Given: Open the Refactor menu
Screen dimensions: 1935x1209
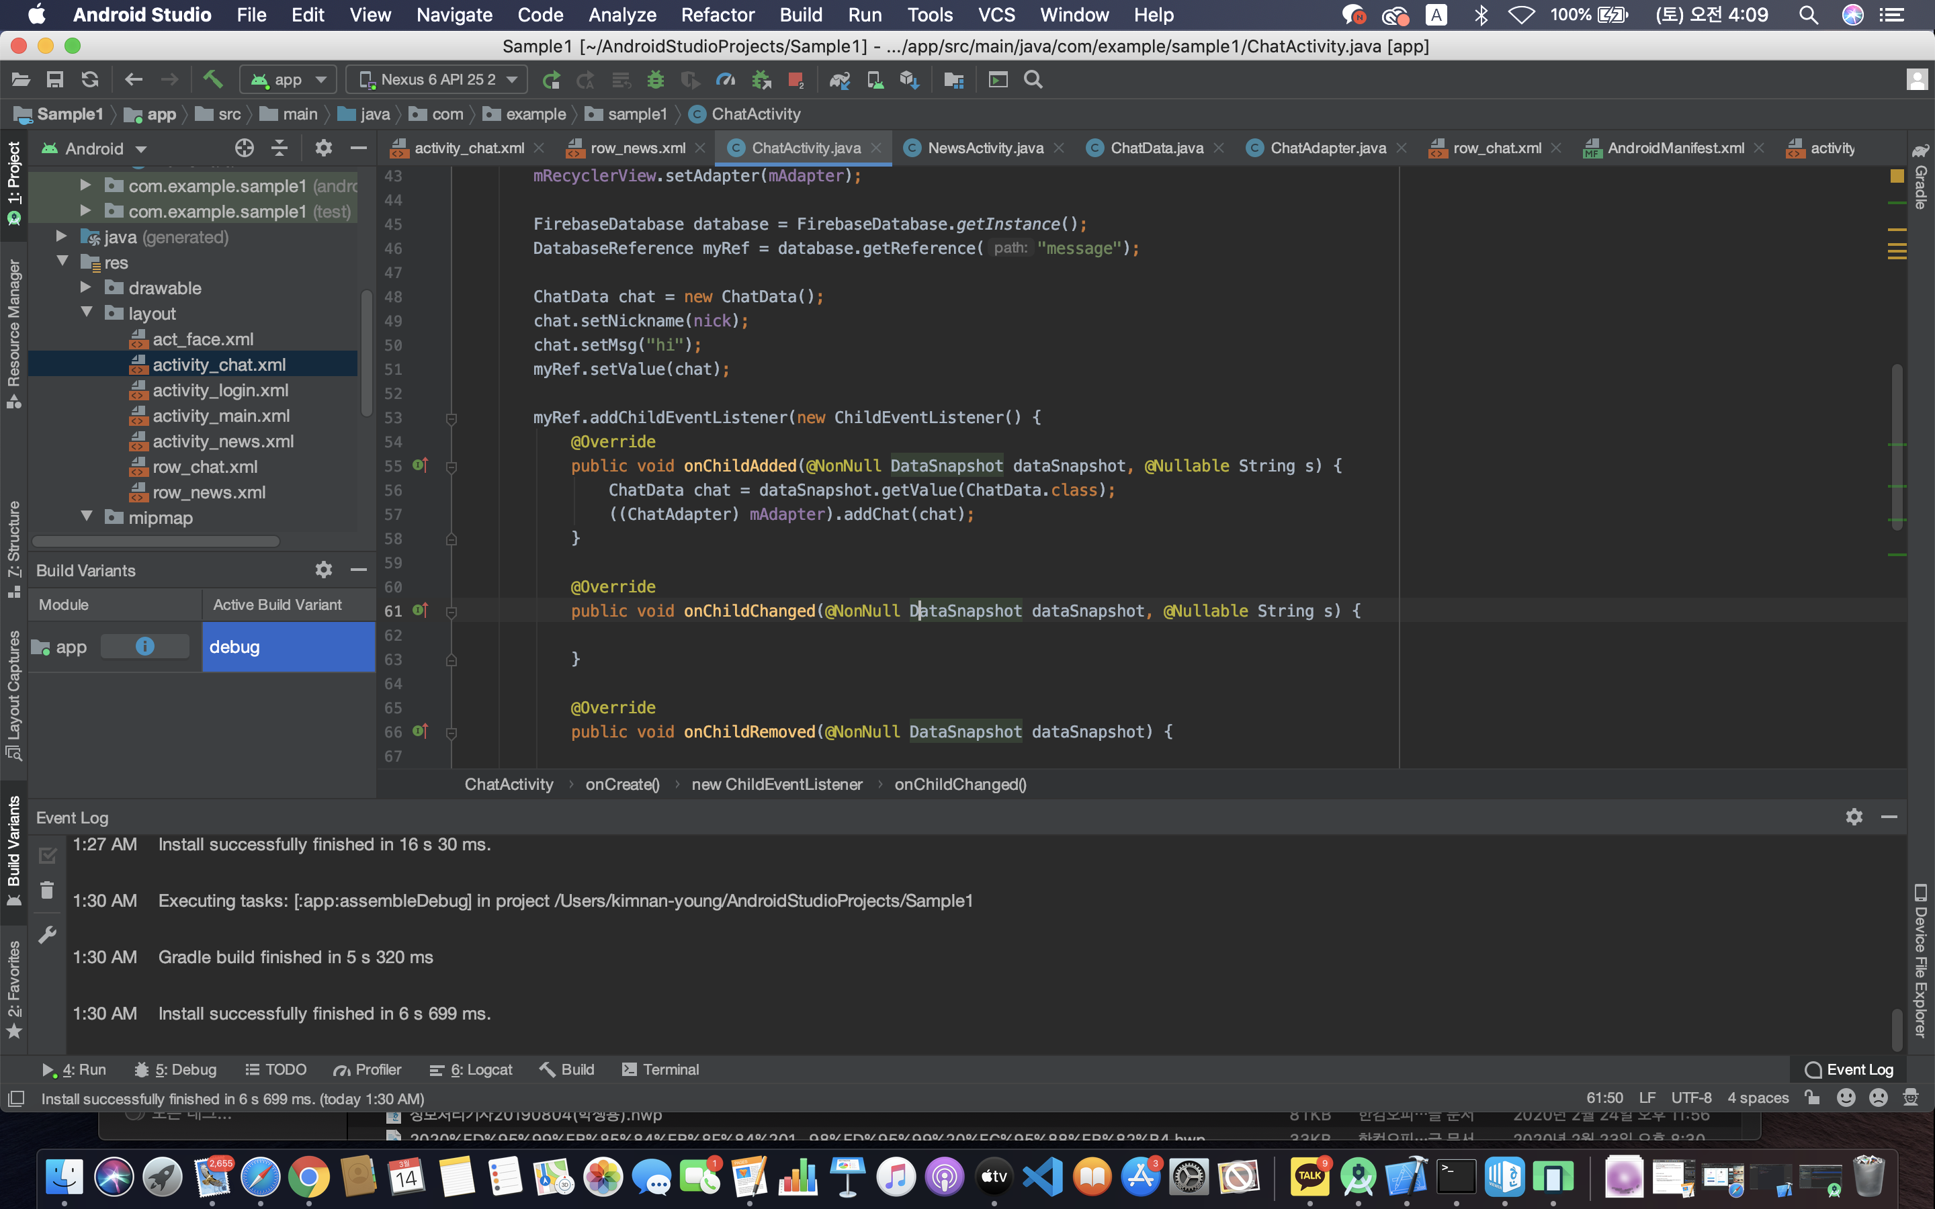Looking at the screenshot, I should pos(718,15).
